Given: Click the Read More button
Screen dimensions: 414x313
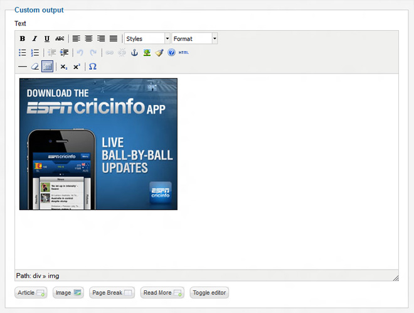Looking at the screenshot, I should pyautogui.click(x=162, y=293).
